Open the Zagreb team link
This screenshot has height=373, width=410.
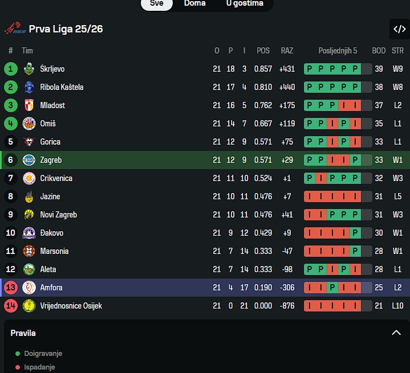51,160
